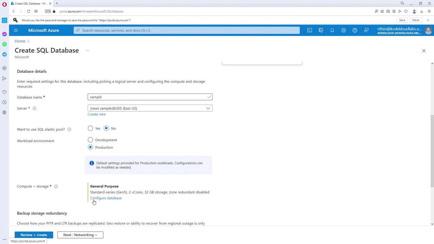Open Messenger in Opera sidebar
434x244 pixels.
(4, 34)
